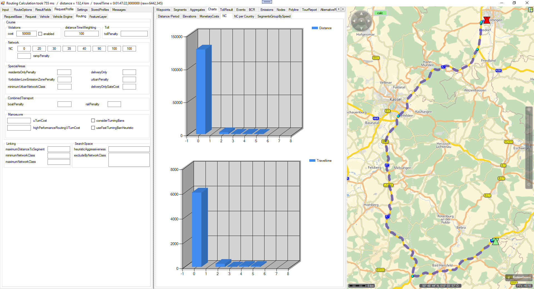The image size is (534, 289).
Task: Click the PTV, HERE copyright label
Action: click(x=524, y=286)
